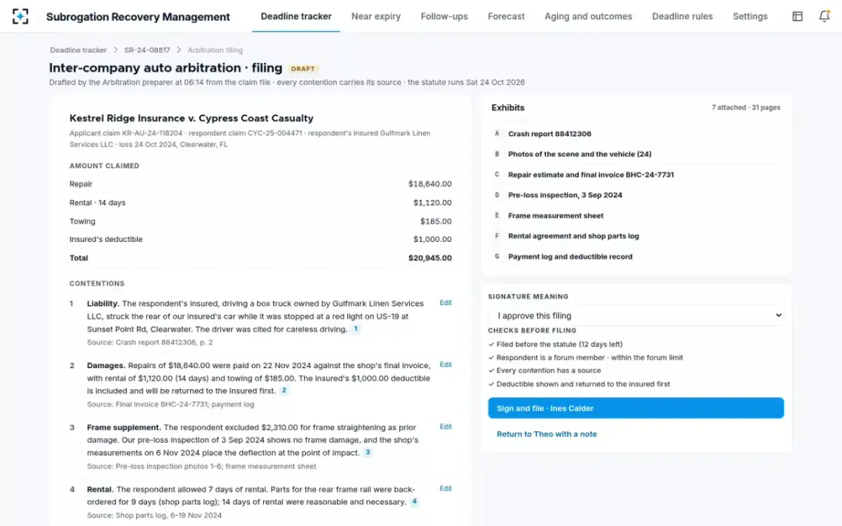Click the 7 attached · 31 pages label
The width and height of the screenshot is (842, 526).
click(x=746, y=107)
